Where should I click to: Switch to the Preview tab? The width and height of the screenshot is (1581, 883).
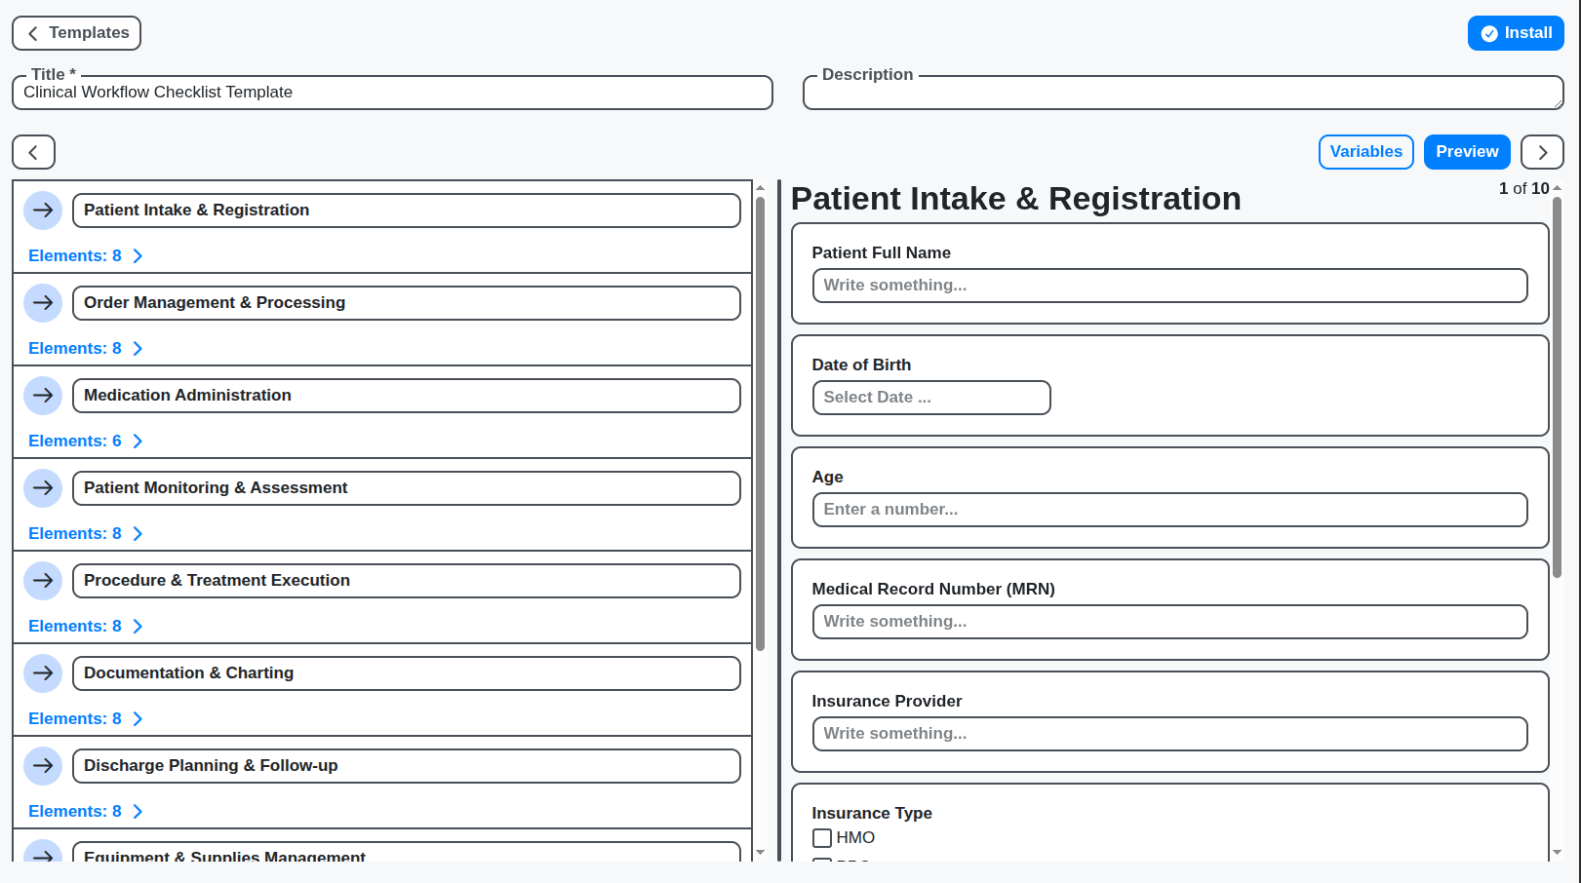pyautogui.click(x=1467, y=152)
